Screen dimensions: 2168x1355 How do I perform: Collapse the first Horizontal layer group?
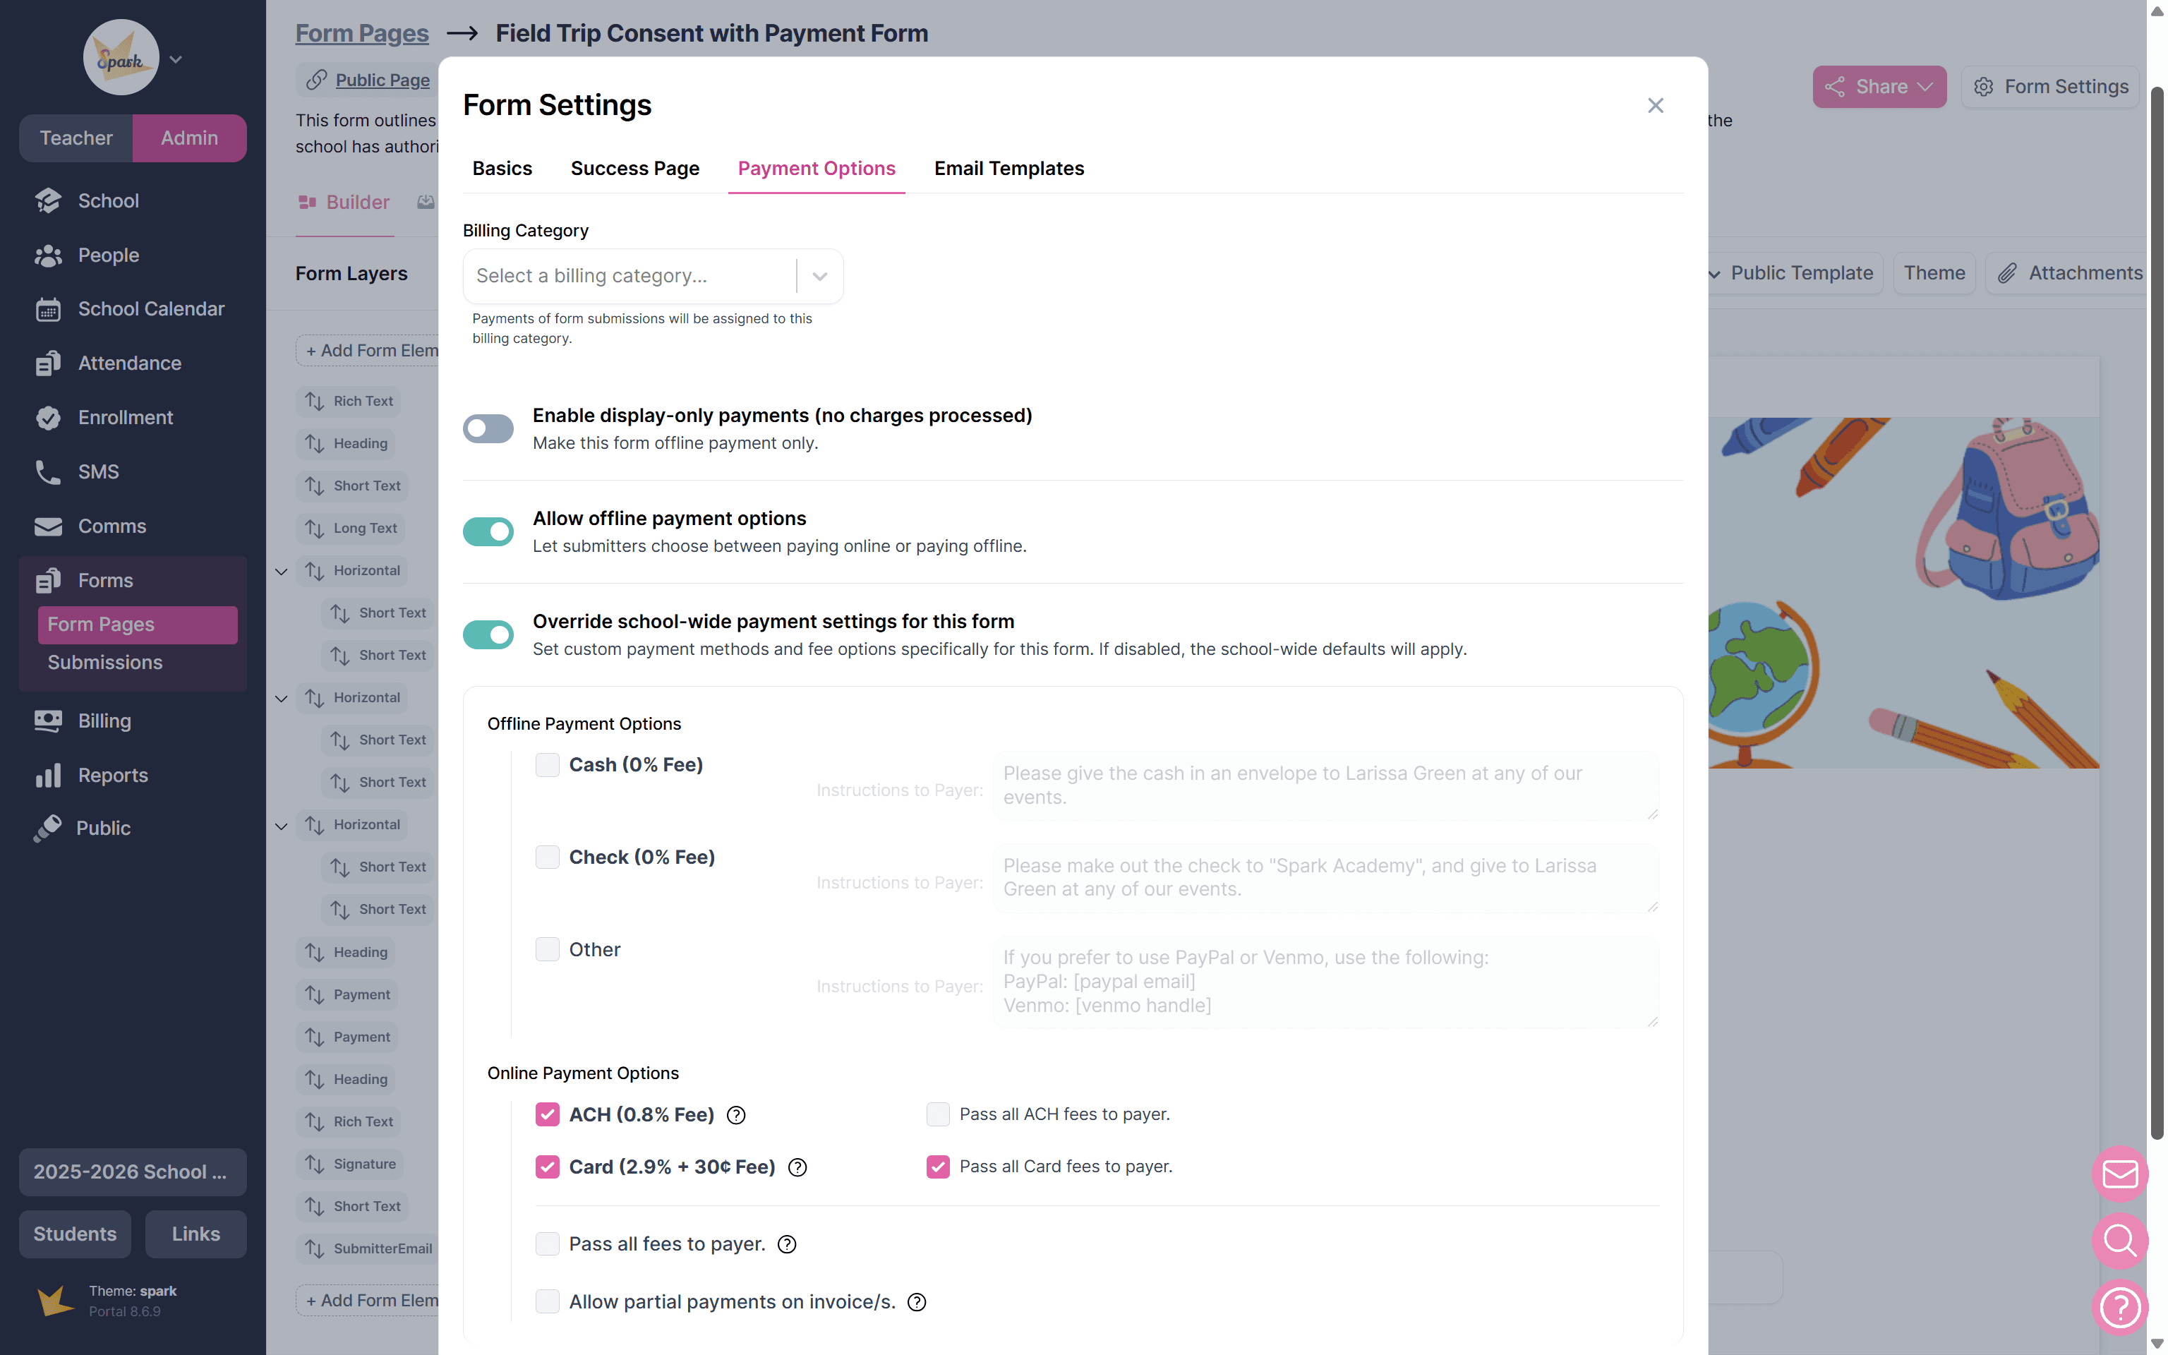coord(282,571)
